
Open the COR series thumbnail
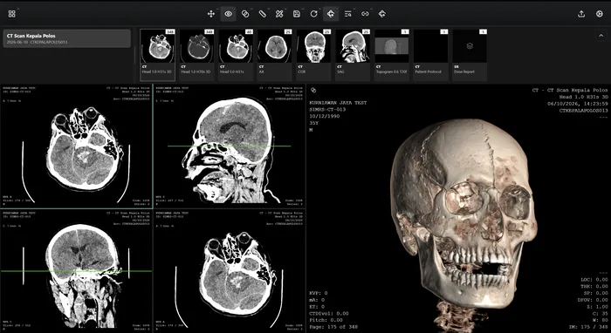(x=313, y=54)
